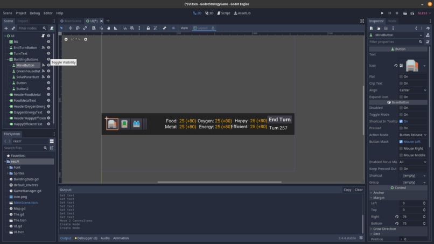Image resolution: width=434 pixels, height=244 pixels.
Task: Enable the Expand Icon checkbox
Action: [x=401, y=97]
